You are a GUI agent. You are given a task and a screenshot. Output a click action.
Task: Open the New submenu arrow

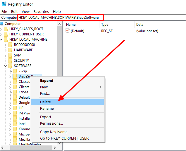click(x=101, y=87)
